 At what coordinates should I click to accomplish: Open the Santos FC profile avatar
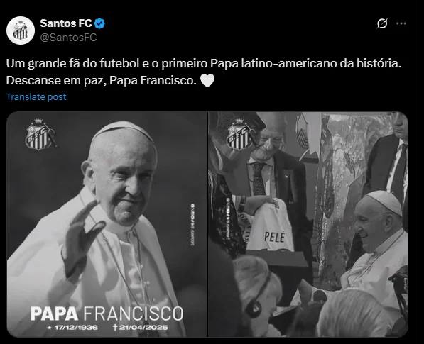(x=21, y=30)
